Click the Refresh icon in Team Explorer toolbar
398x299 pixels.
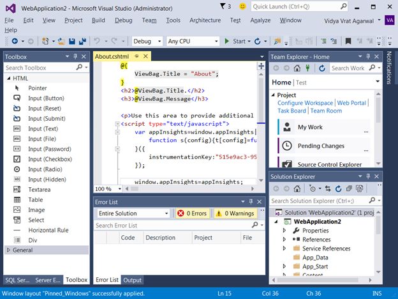(x=321, y=68)
